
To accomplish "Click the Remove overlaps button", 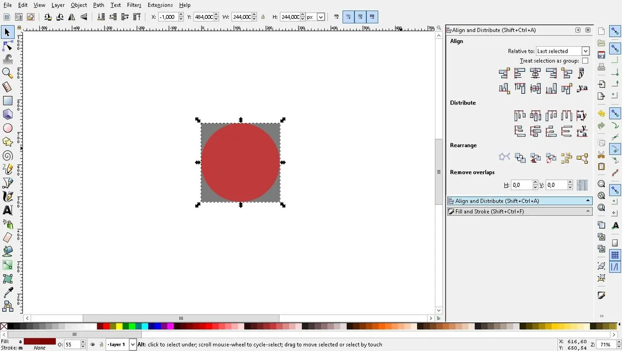I will (x=582, y=185).
